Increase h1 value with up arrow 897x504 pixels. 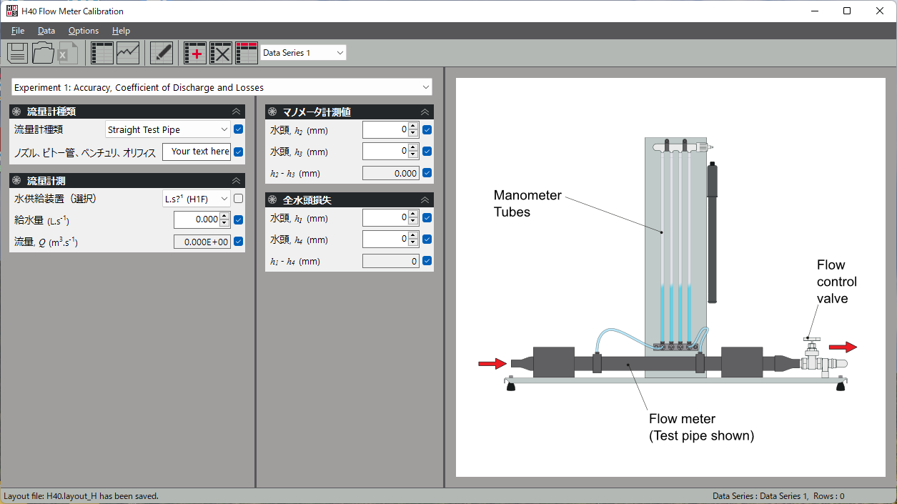point(413,214)
